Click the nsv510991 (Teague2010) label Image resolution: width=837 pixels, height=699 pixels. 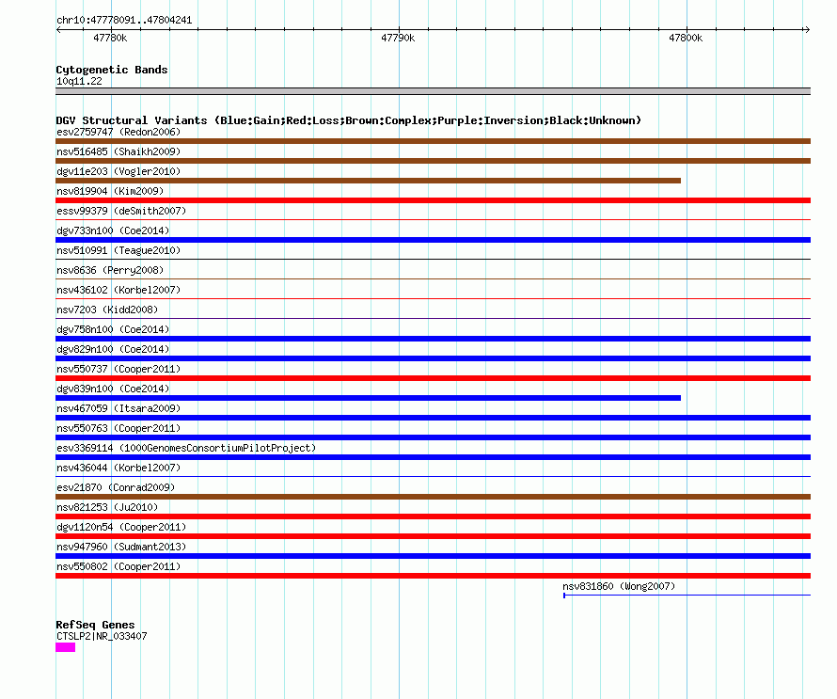118,250
